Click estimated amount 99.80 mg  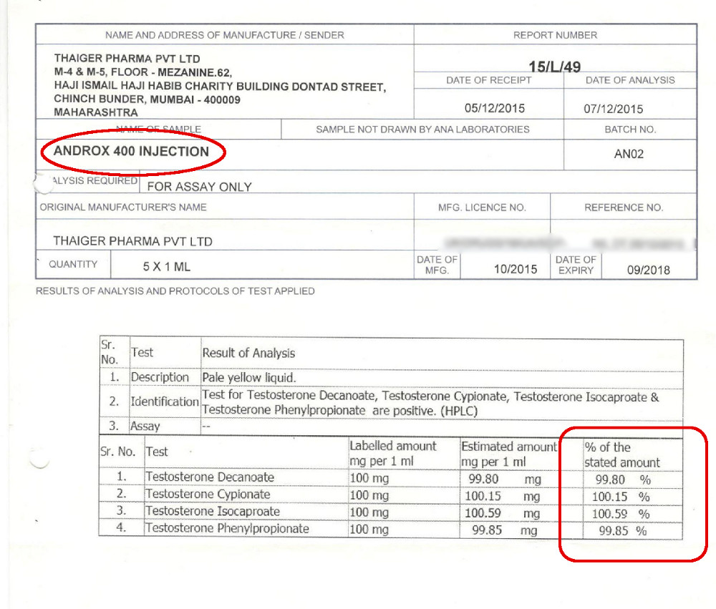[x=505, y=479]
